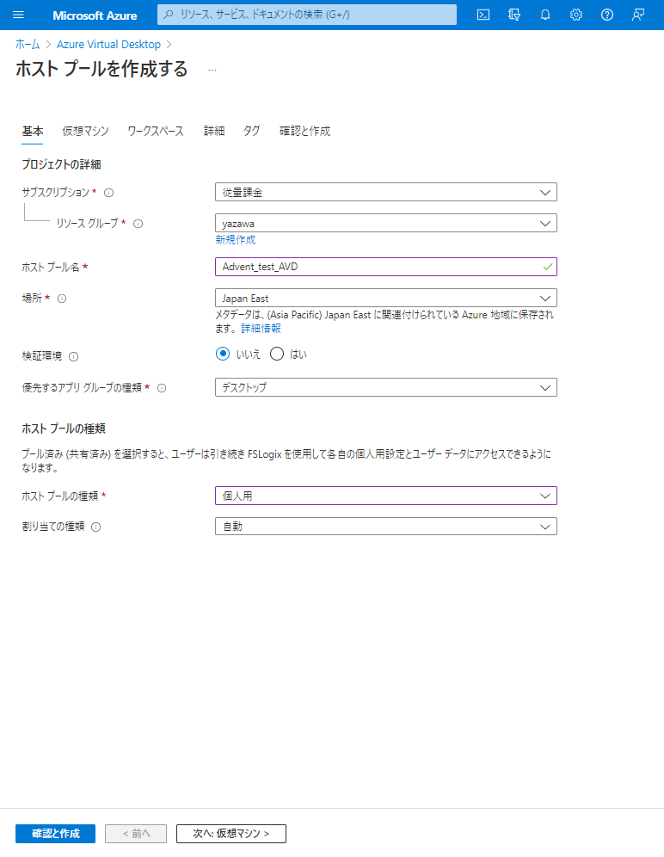The image size is (664, 857).
Task: Open the help question mark icon
Action: coord(607,15)
